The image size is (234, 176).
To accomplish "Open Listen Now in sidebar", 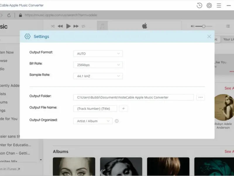I will [x=6, y=53].
